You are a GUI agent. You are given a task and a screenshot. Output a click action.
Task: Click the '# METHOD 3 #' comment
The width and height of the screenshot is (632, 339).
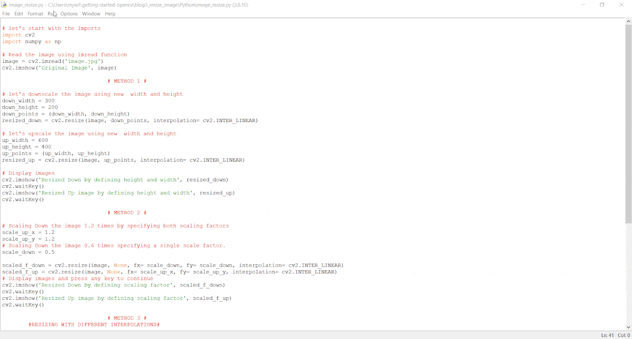point(127,318)
